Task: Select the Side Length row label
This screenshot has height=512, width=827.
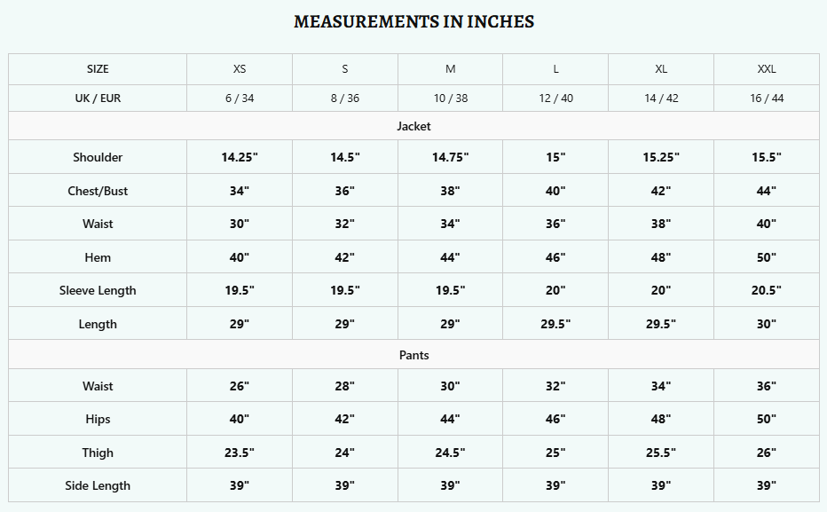Action: (98, 485)
